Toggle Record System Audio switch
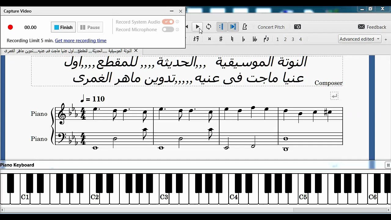Image resolution: width=391 pixels, height=220 pixels. [x=168, y=22]
